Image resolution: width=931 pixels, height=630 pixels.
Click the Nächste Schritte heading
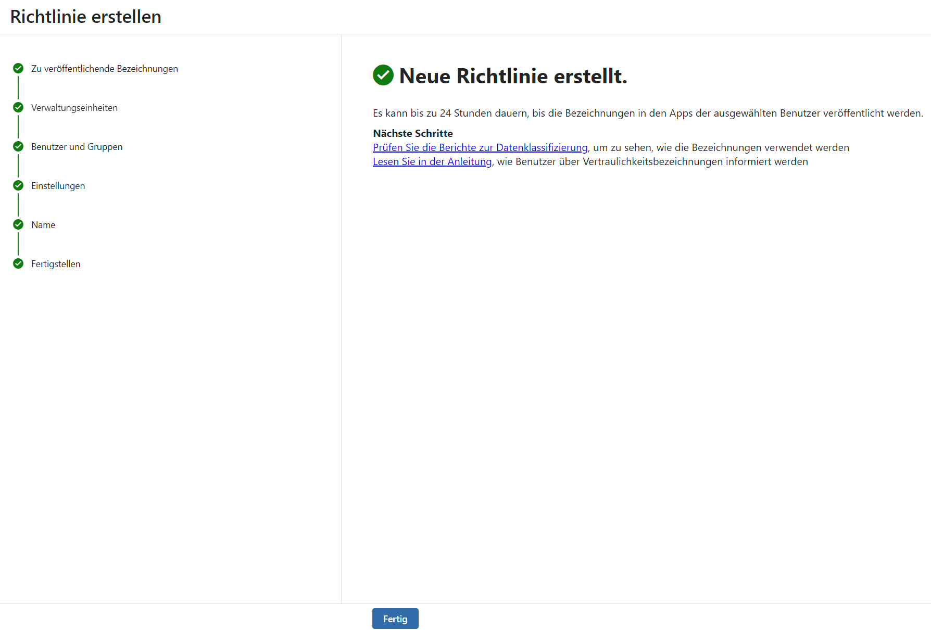click(x=413, y=133)
